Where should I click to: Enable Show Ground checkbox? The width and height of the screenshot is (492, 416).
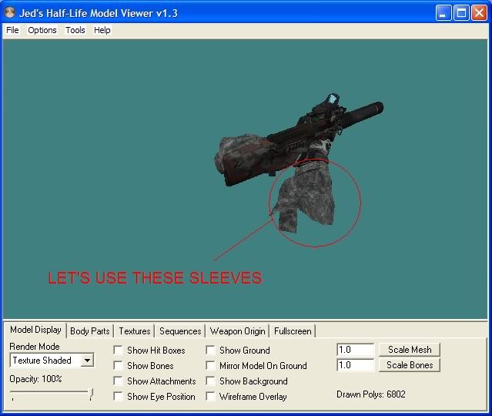(x=210, y=350)
